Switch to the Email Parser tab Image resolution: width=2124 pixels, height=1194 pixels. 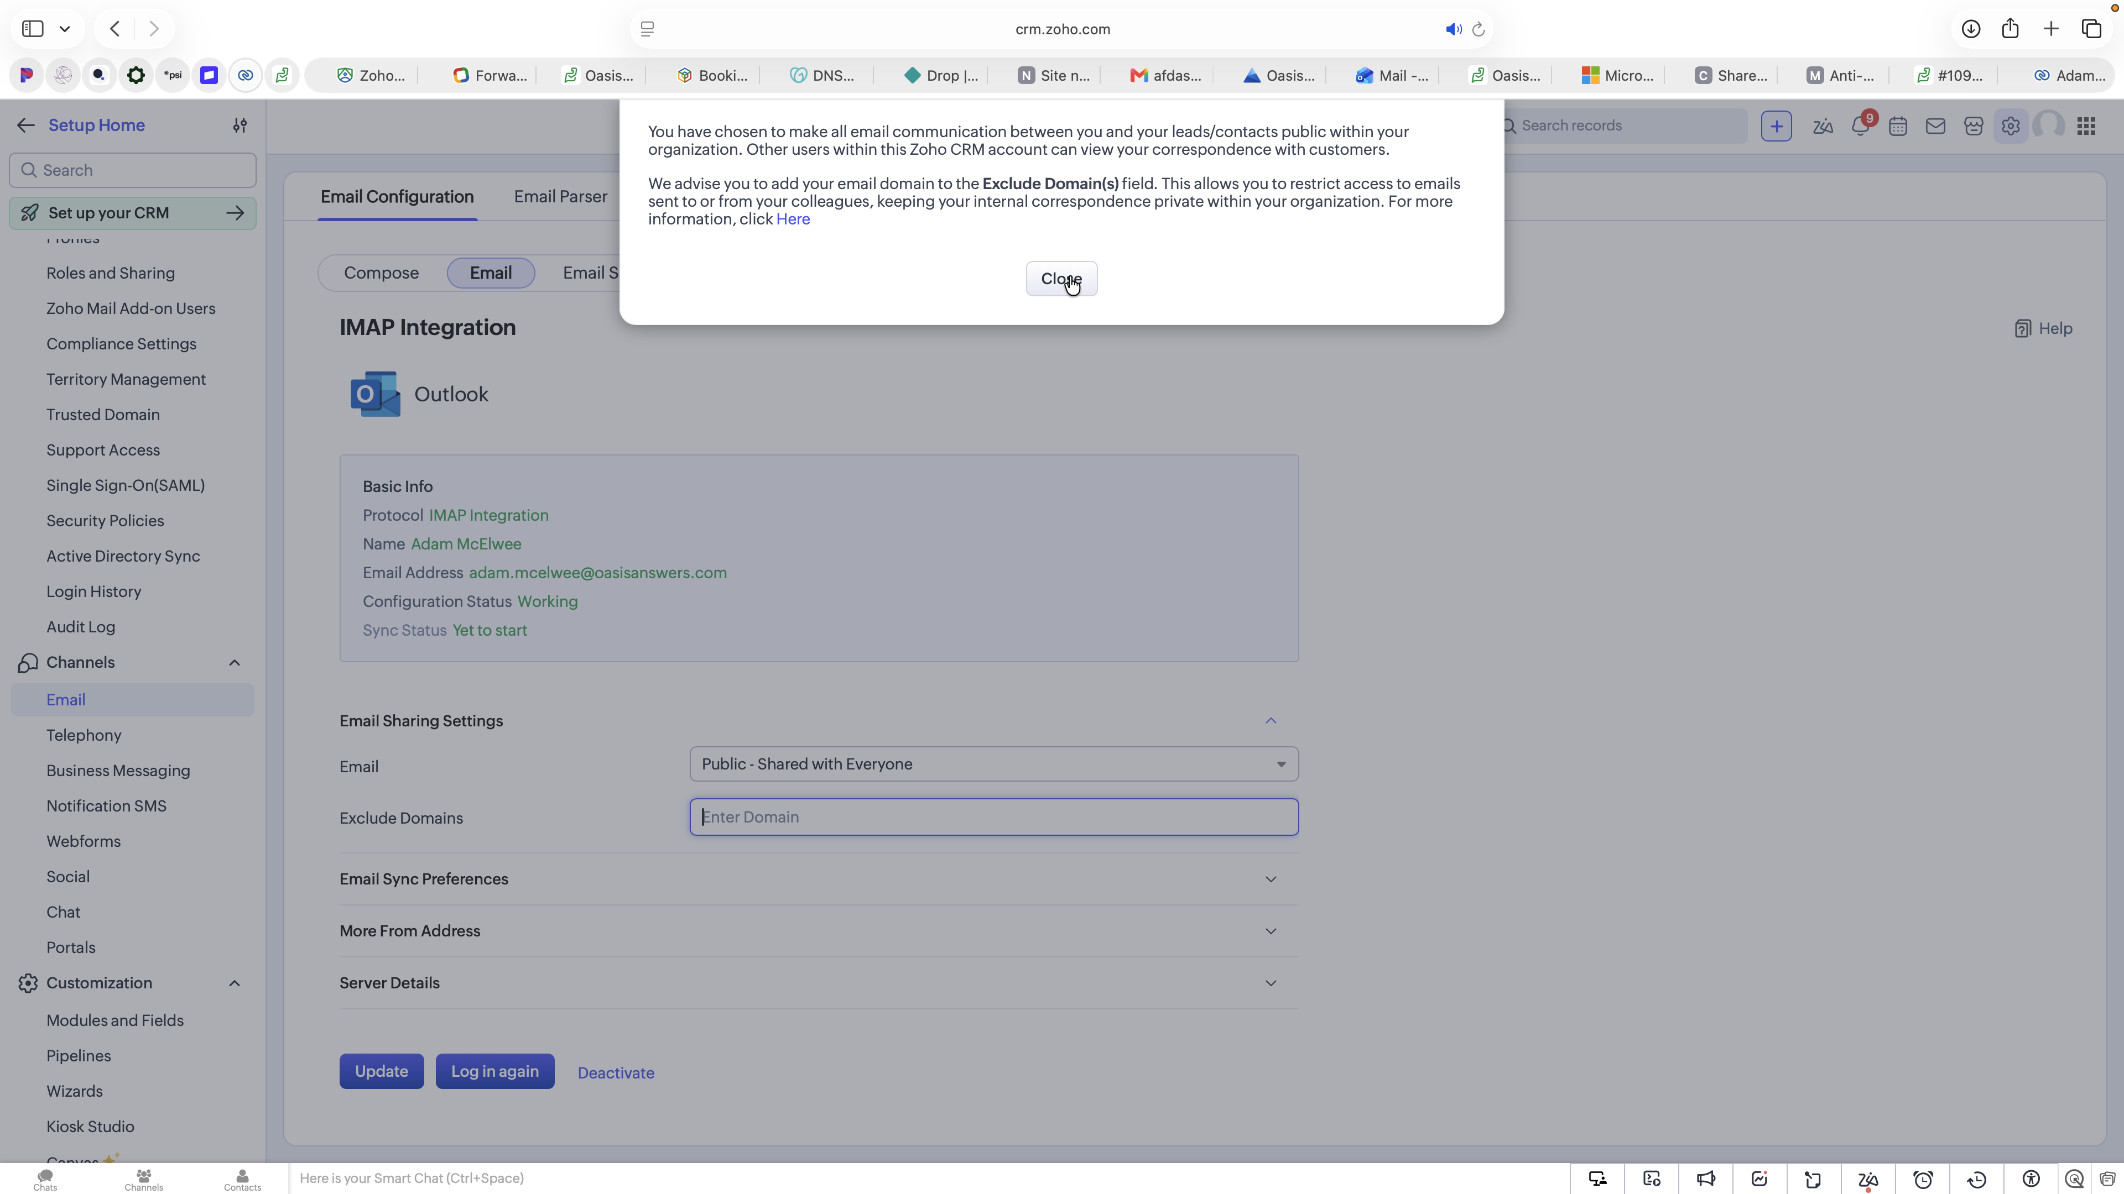(x=561, y=197)
